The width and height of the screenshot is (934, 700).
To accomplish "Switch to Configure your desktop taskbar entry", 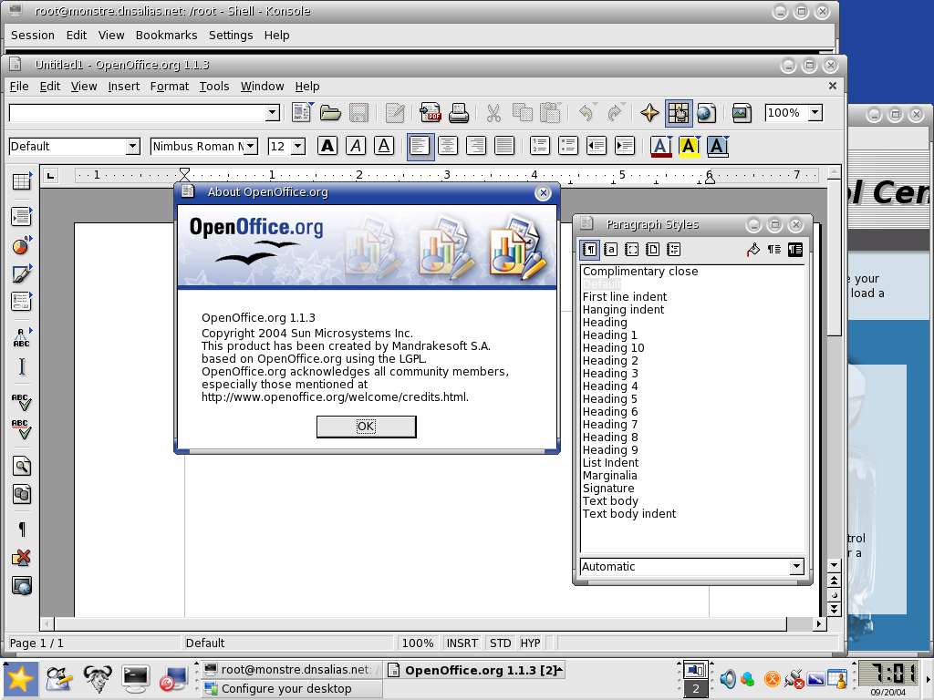I will (x=292, y=689).
